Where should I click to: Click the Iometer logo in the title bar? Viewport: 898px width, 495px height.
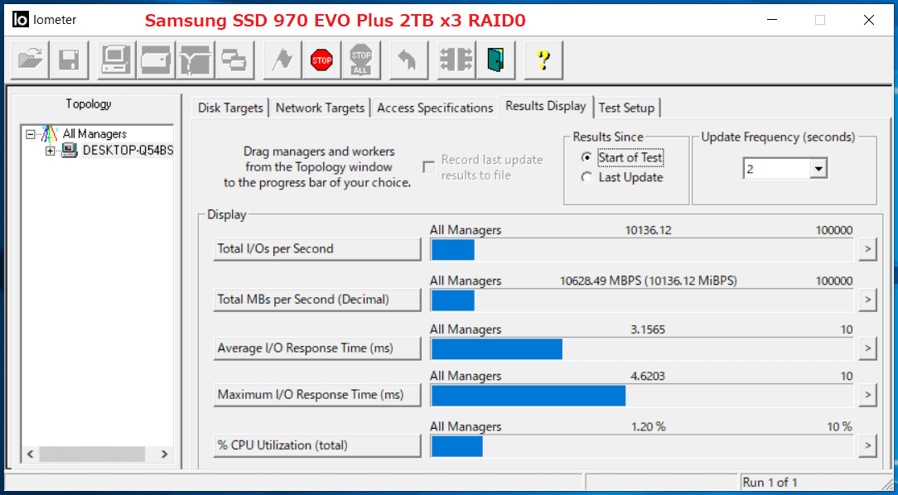tap(21, 20)
